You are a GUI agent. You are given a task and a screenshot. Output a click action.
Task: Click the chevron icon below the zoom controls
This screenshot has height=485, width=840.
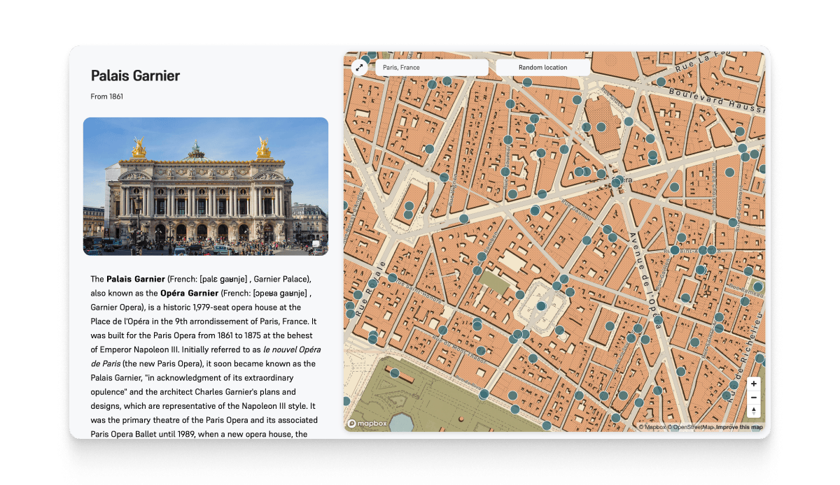pos(753,412)
